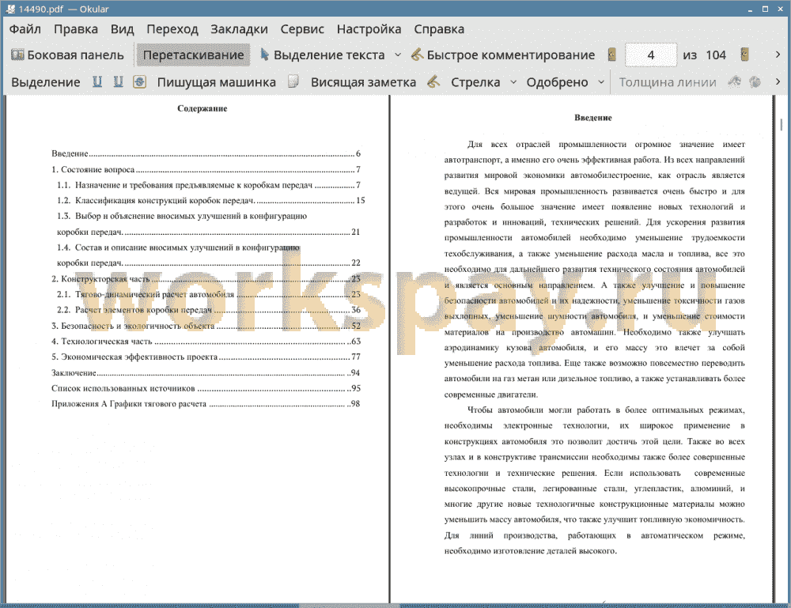Choose the Выделение highlighter annotation

point(45,82)
